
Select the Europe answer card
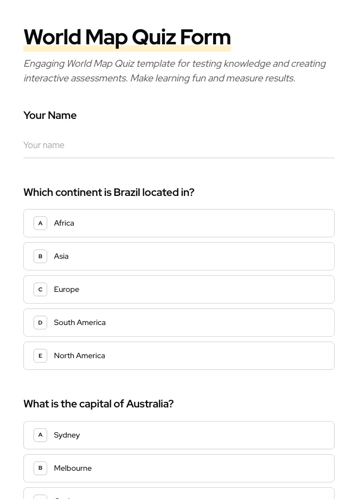point(179,289)
